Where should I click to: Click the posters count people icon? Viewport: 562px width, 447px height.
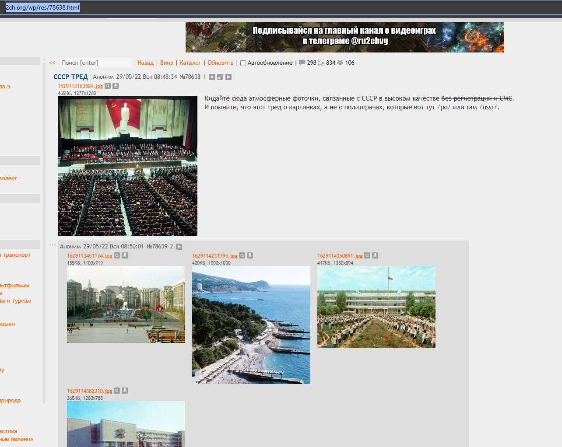pos(340,63)
